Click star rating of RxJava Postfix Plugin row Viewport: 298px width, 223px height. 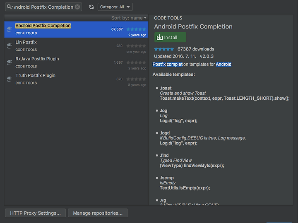[136, 62]
